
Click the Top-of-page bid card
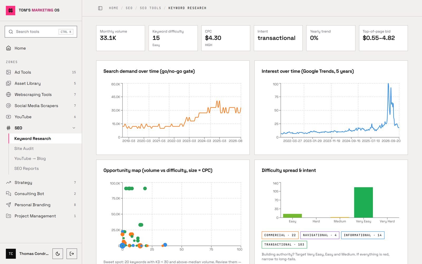(383, 38)
